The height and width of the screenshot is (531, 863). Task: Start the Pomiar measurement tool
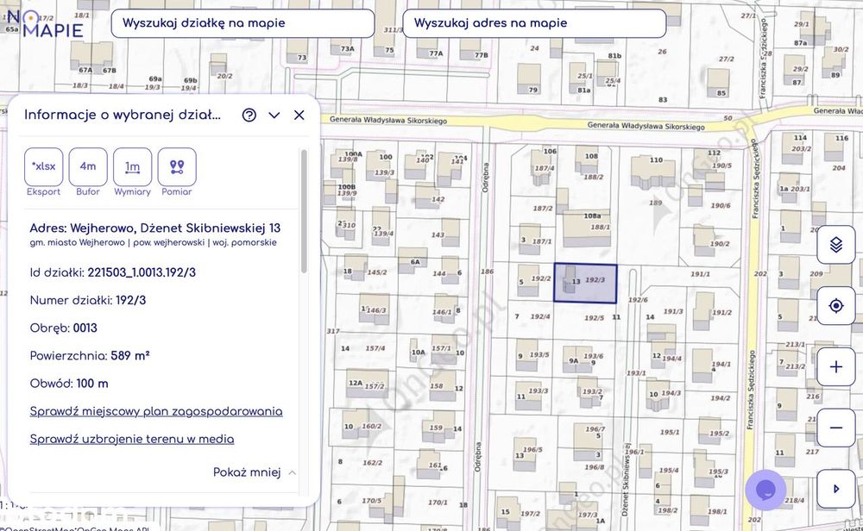pos(177,167)
